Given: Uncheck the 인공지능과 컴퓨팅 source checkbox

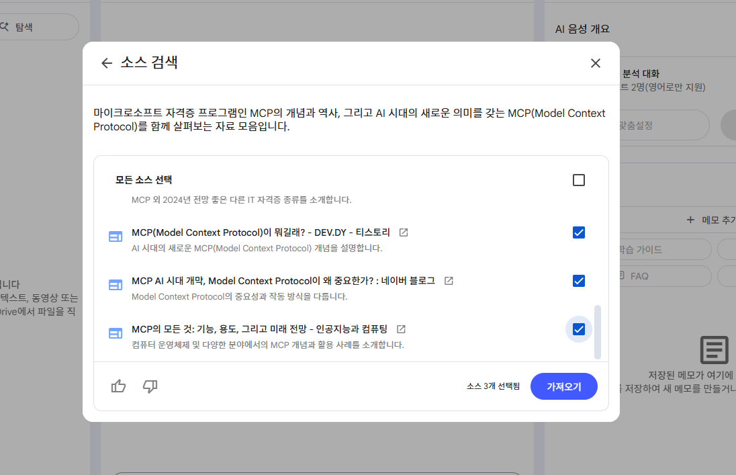Looking at the screenshot, I should [579, 329].
